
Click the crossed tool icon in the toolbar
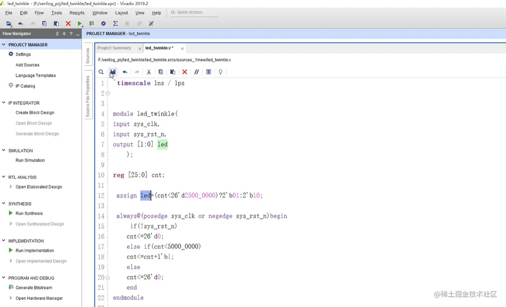tap(151, 24)
